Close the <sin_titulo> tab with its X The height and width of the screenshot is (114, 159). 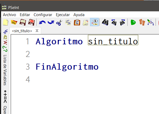[37, 31]
